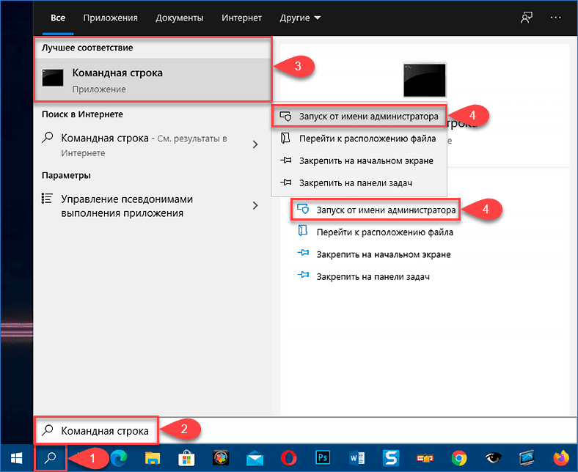Click the 'Лучшее соответствие' heading

coord(87,48)
